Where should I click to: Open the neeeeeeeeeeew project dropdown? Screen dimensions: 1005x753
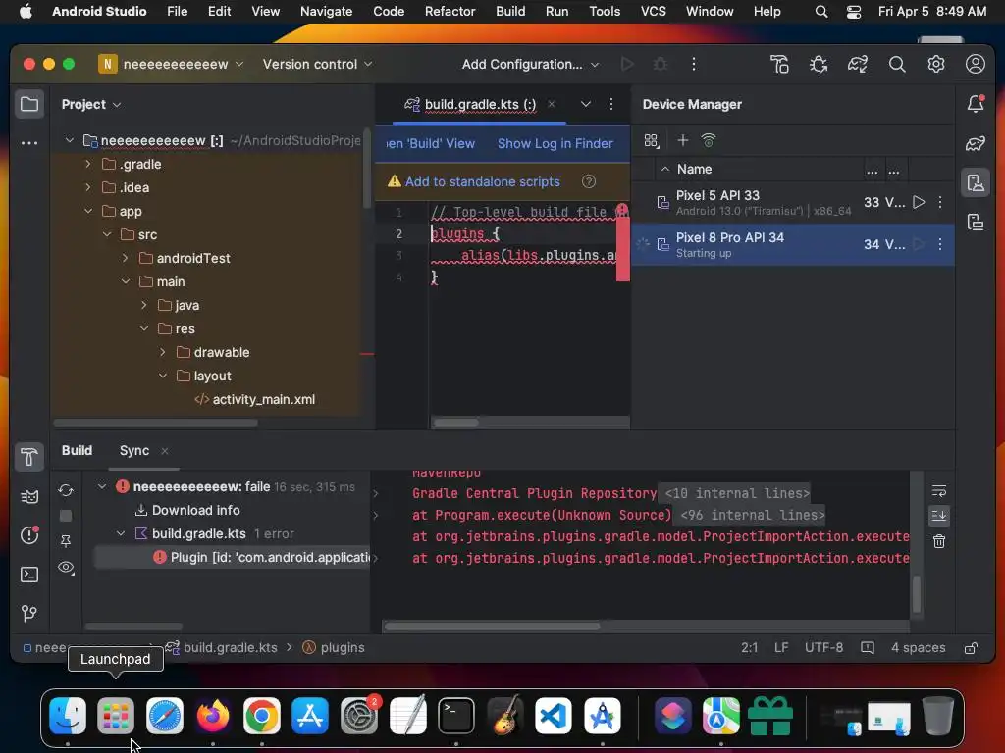pos(171,64)
